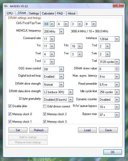Open DRAM data drive strength dropdown
The height and width of the screenshot is (161, 128).
point(71,92)
